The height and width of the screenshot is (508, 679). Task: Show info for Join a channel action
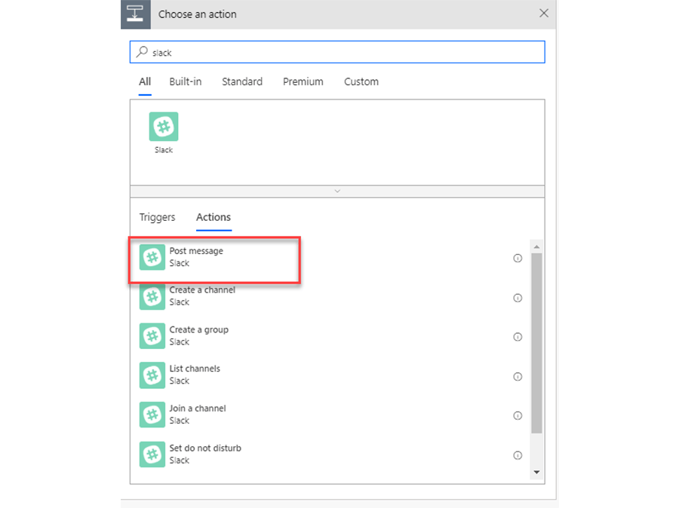[518, 416]
